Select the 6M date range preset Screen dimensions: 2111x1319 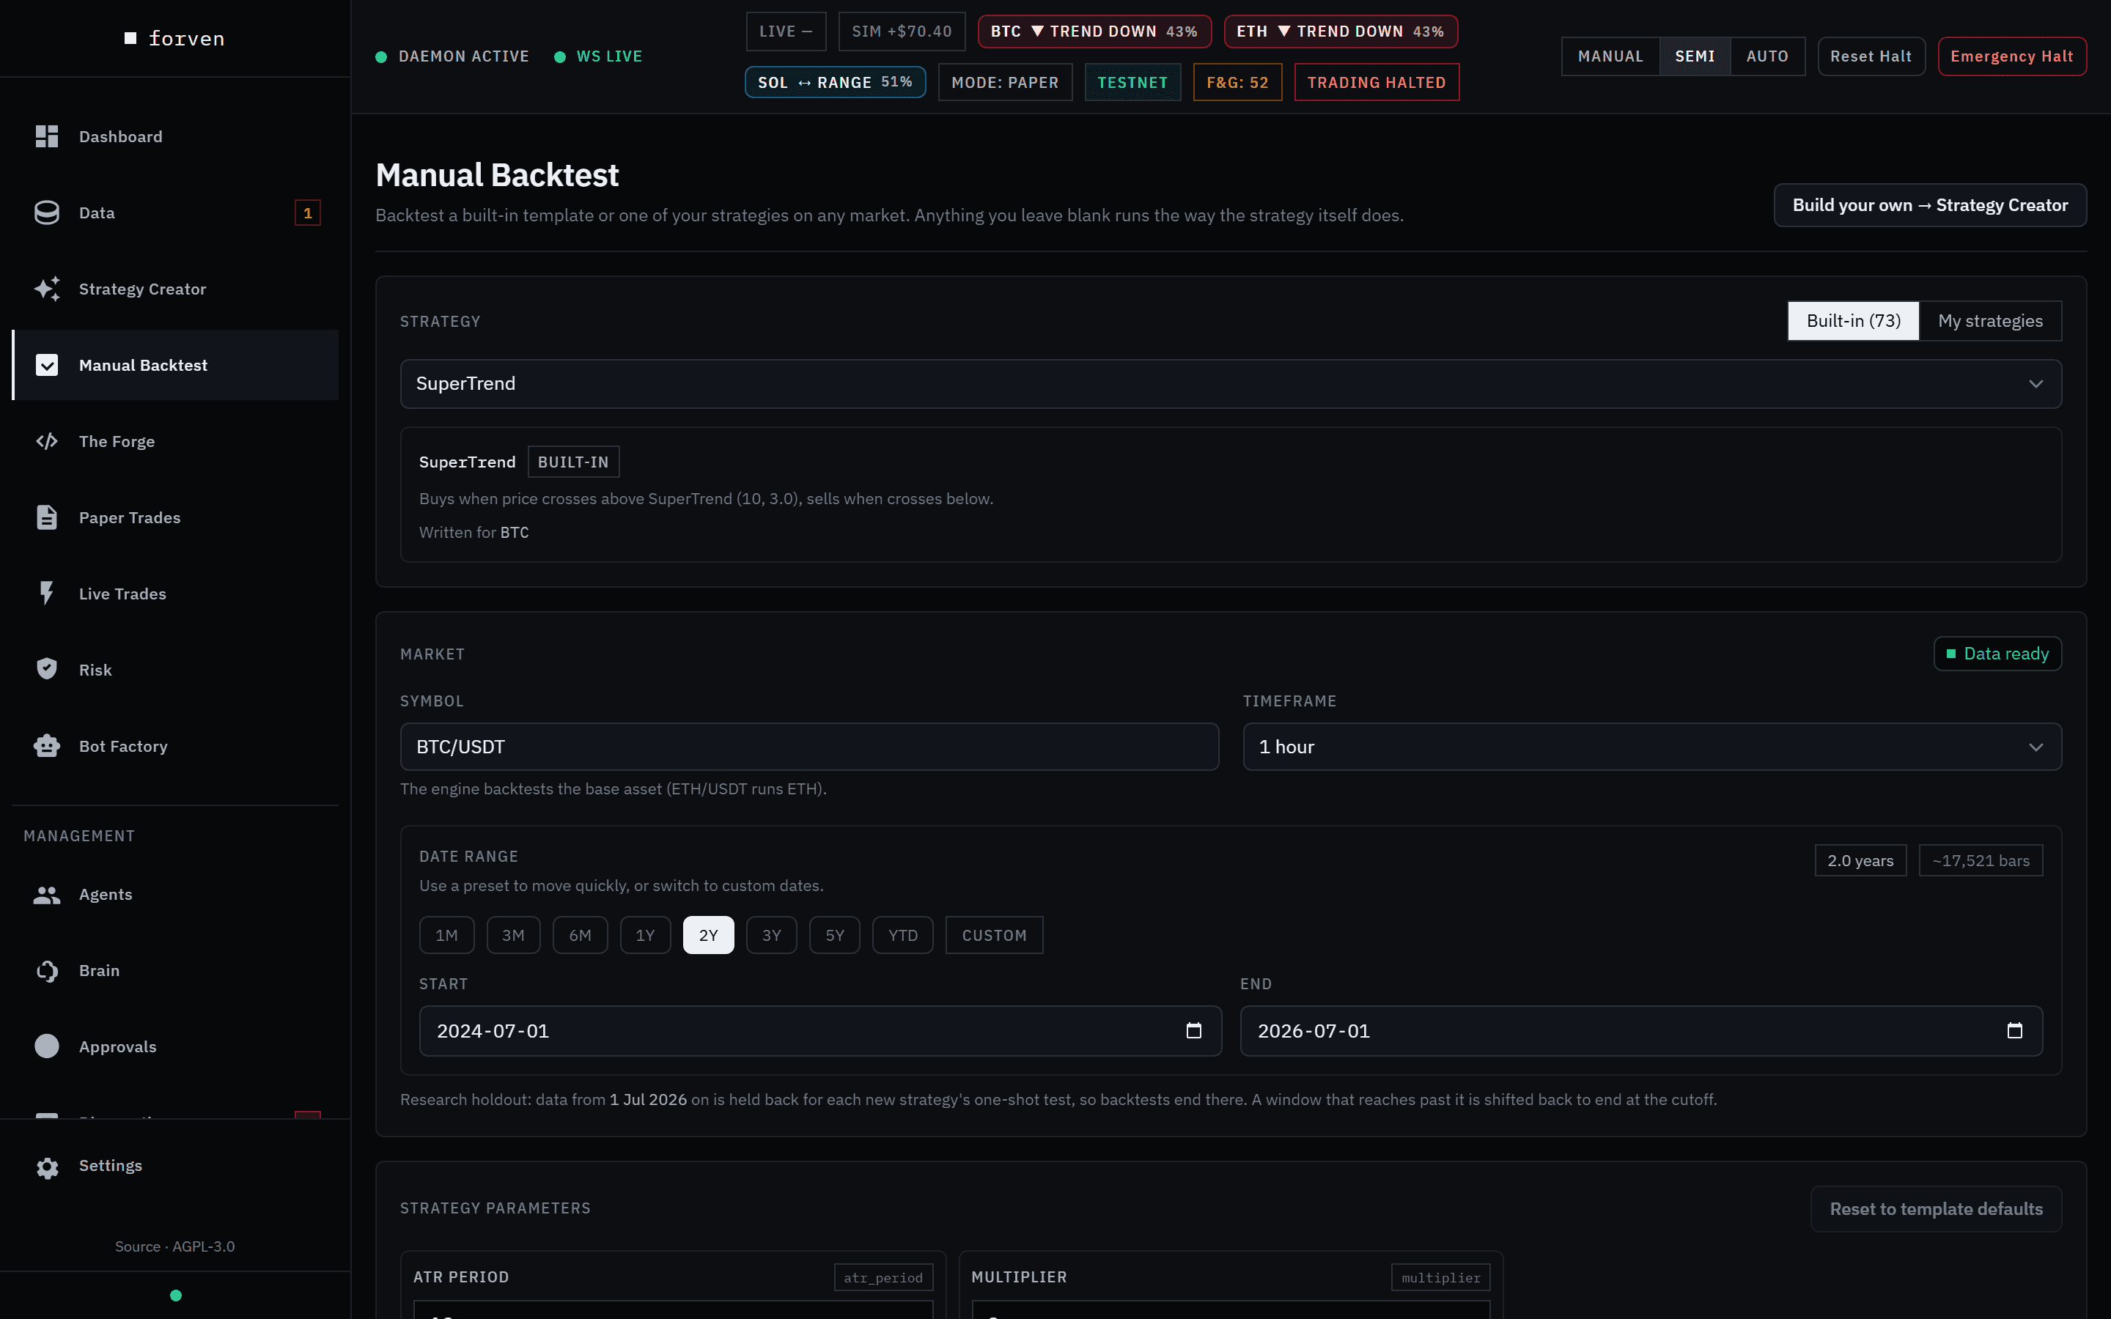[x=580, y=935]
